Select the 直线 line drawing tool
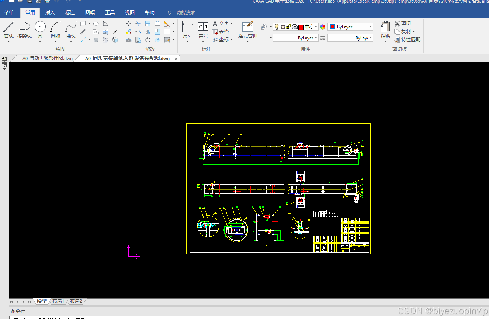489x319 pixels. 9,30
